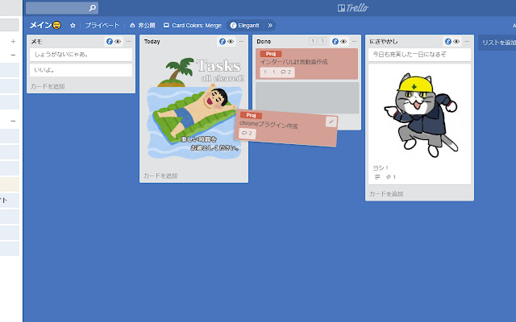Rename the メイン board title
This screenshot has height=322, width=516.
click(x=45, y=25)
